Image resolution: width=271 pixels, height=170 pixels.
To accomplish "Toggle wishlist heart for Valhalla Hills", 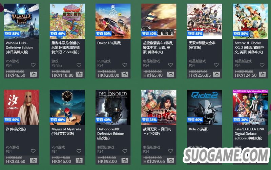I will coord(33,65).
